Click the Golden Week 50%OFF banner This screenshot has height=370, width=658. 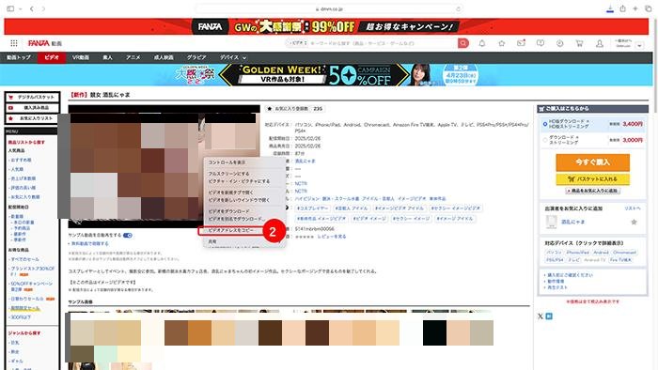coord(326,75)
